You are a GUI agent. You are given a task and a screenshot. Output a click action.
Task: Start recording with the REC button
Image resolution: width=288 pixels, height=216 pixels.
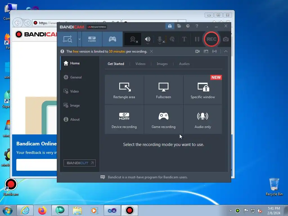click(x=211, y=39)
